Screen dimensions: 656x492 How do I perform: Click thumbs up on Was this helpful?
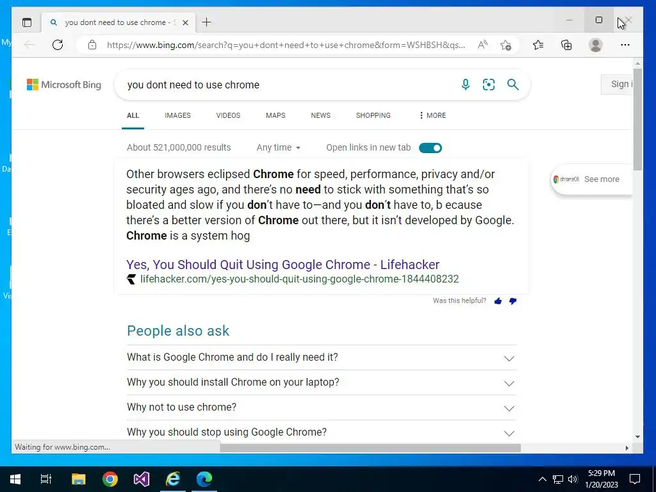(x=498, y=301)
